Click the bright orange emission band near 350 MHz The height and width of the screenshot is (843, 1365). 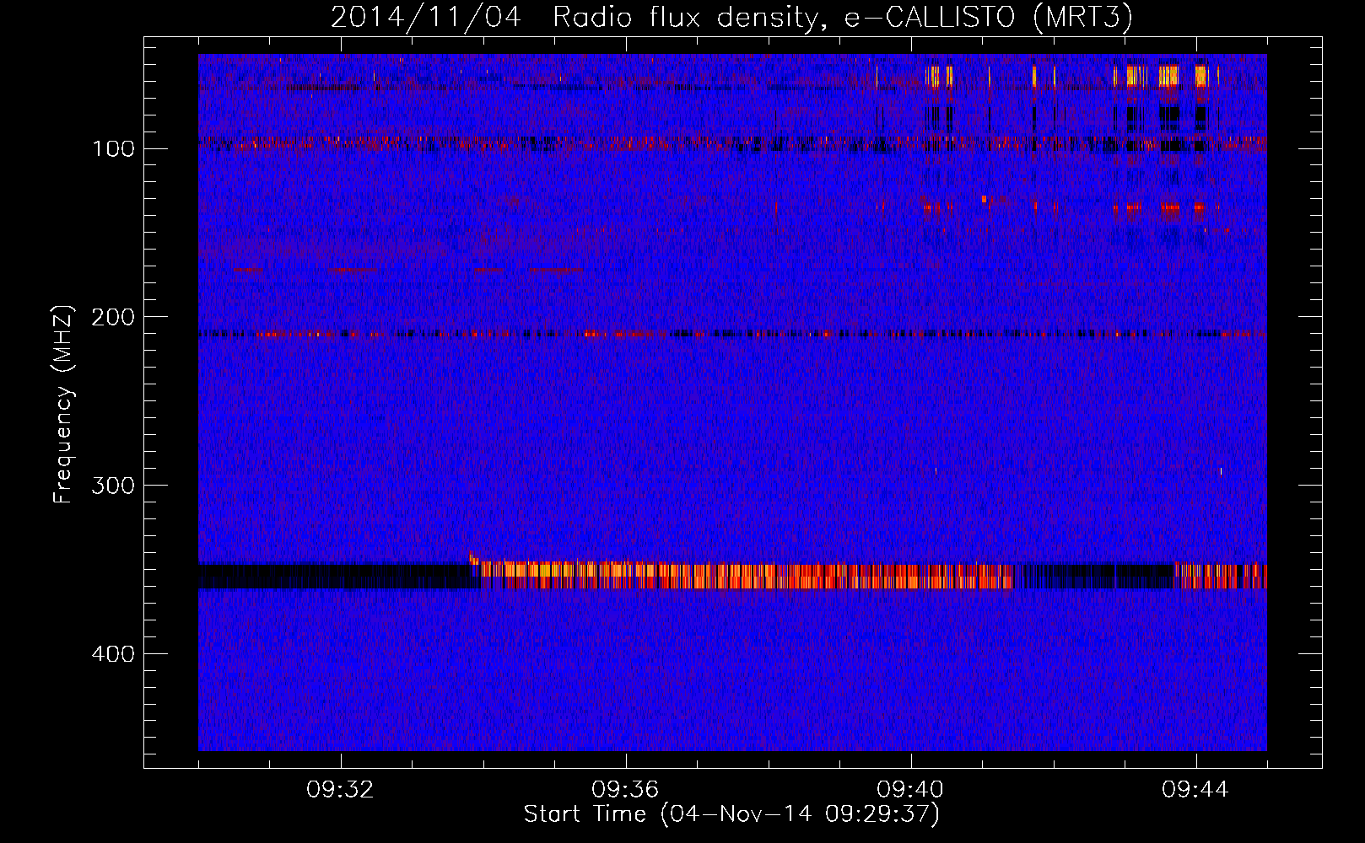point(742,576)
